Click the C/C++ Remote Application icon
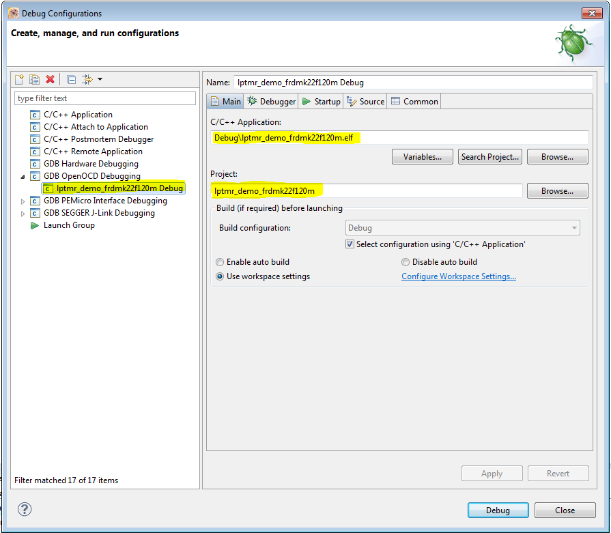This screenshot has height=533, width=611. click(x=35, y=152)
